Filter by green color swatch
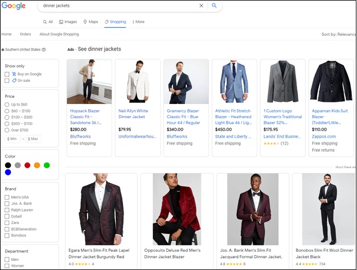357x270 pixels. (x=47, y=165)
